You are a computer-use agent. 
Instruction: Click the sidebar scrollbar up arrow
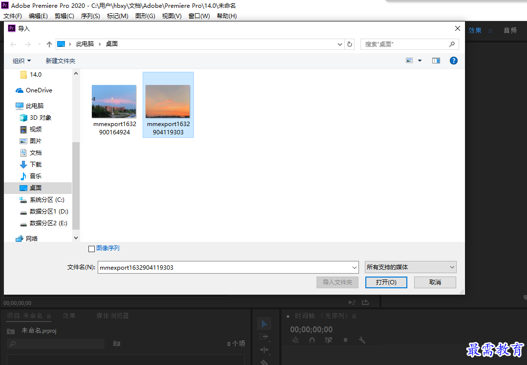click(x=76, y=73)
